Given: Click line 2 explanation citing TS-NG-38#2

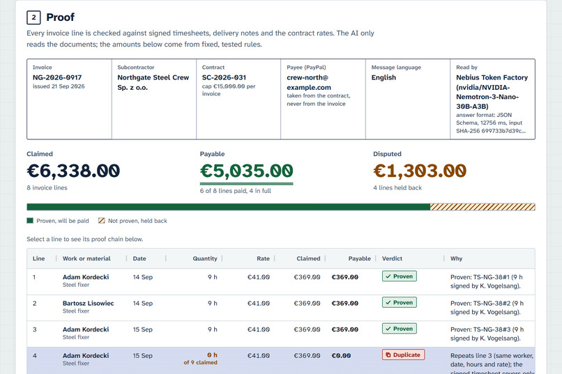Looking at the screenshot, I should pyautogui.click(x=487, y=307).
